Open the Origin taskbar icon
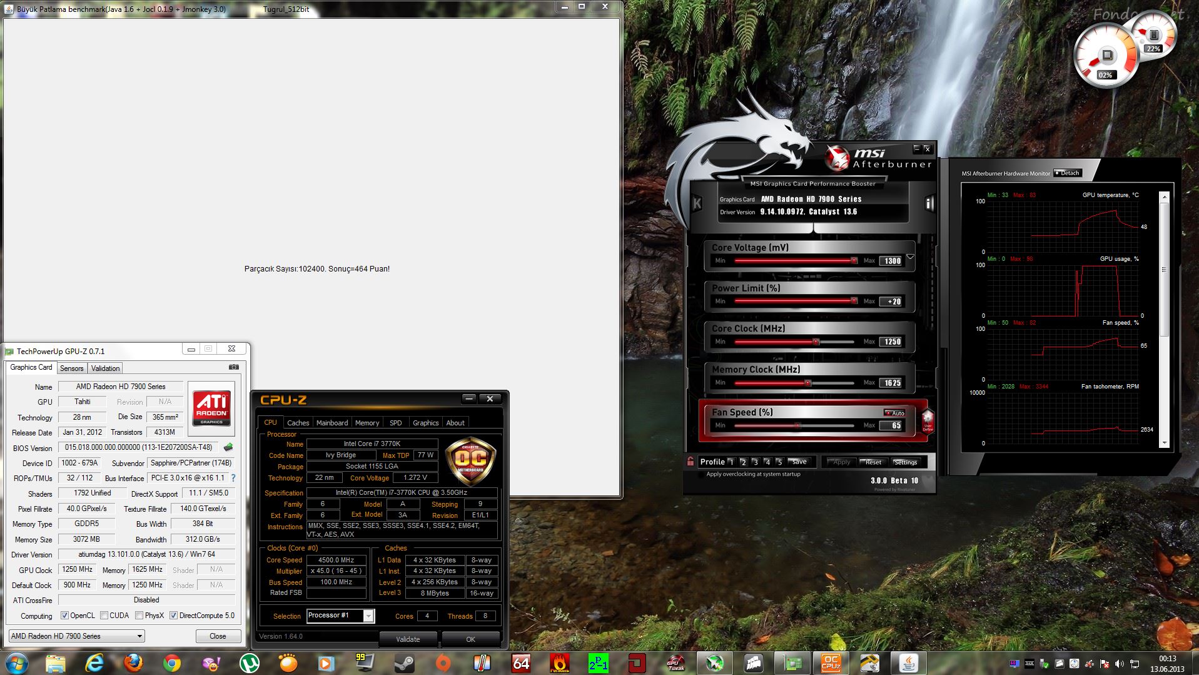This screenshot has width=1199, height=675. [x=443, y=662]
